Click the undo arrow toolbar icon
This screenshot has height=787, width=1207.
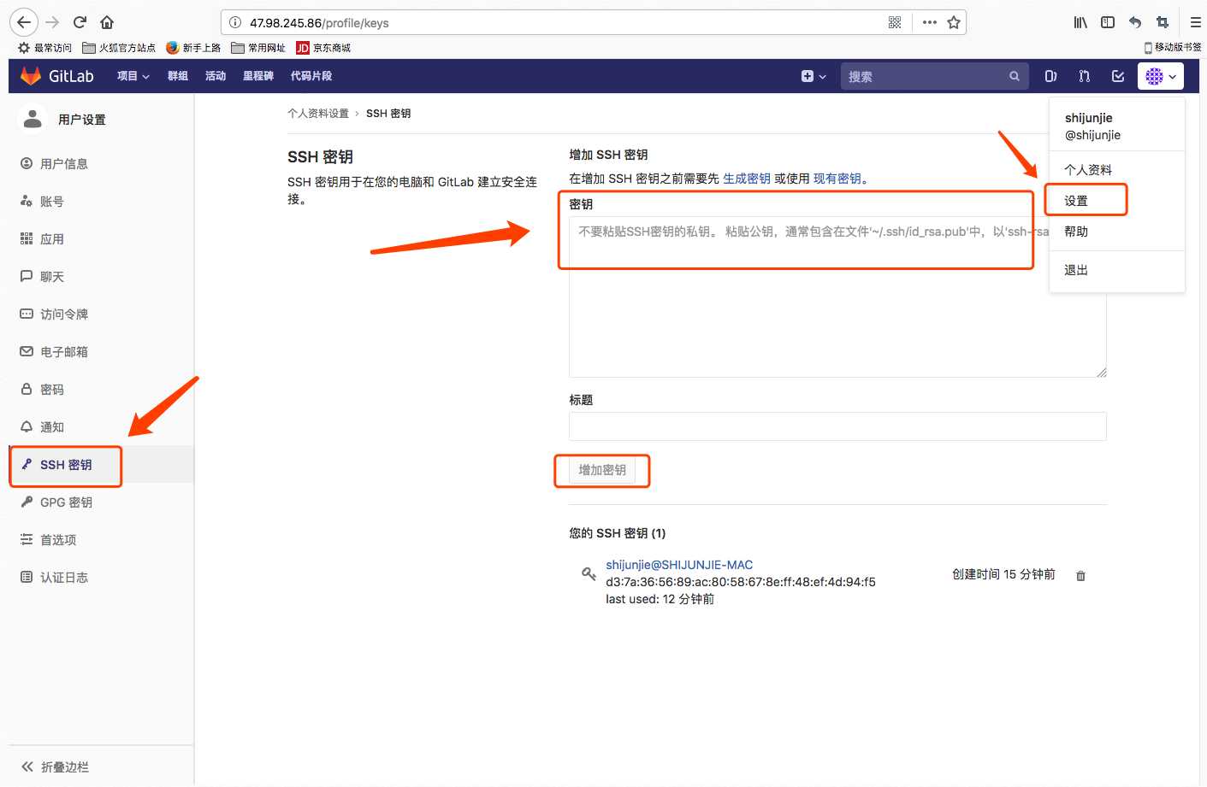(x=1135, y=22)
